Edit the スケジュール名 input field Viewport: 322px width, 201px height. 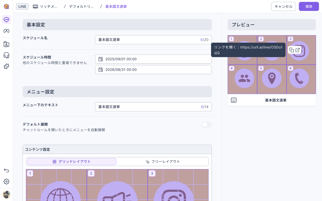coord(153,40)
